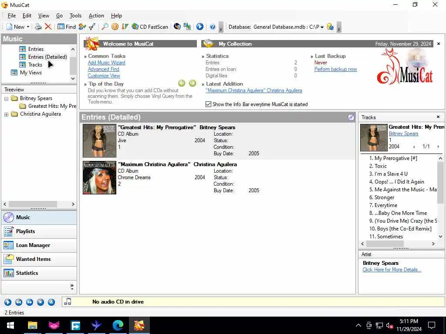Click the people with checkmark toolbar icon
This screenshot has height=334, width=446.
(x=82, y=27)
